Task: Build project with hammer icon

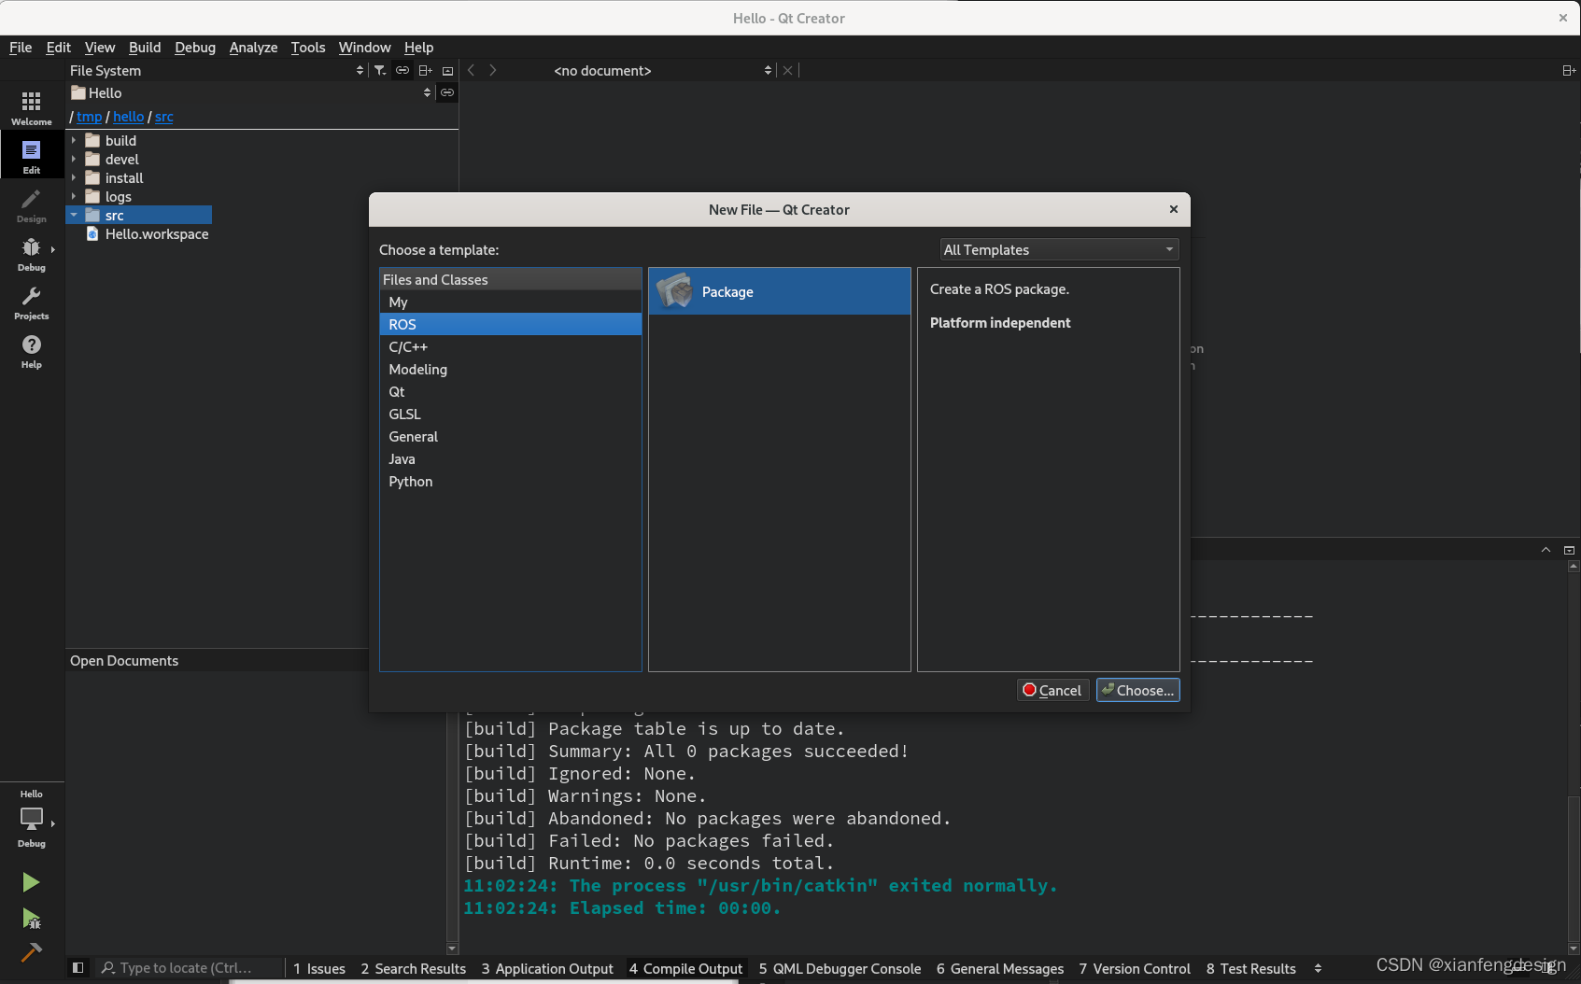Action: coord(31,953)
